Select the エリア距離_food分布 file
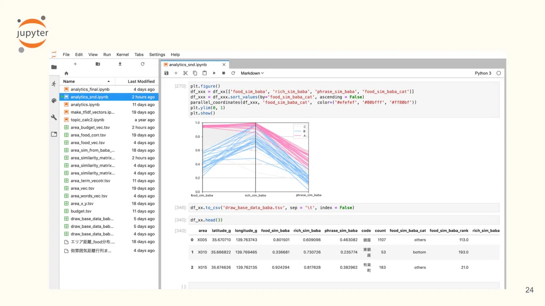 pos(109,242)
